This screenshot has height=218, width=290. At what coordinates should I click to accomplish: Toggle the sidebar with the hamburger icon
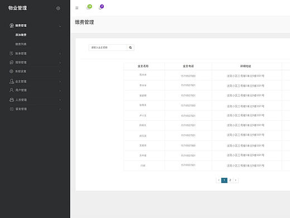77,8
